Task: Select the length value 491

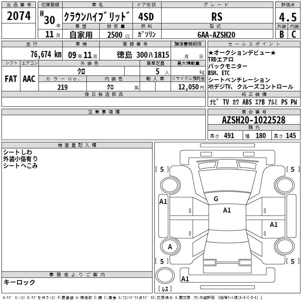Action: (229, 136)
